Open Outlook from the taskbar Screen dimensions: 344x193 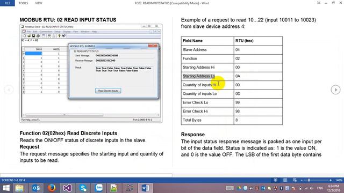click(36, 188)
